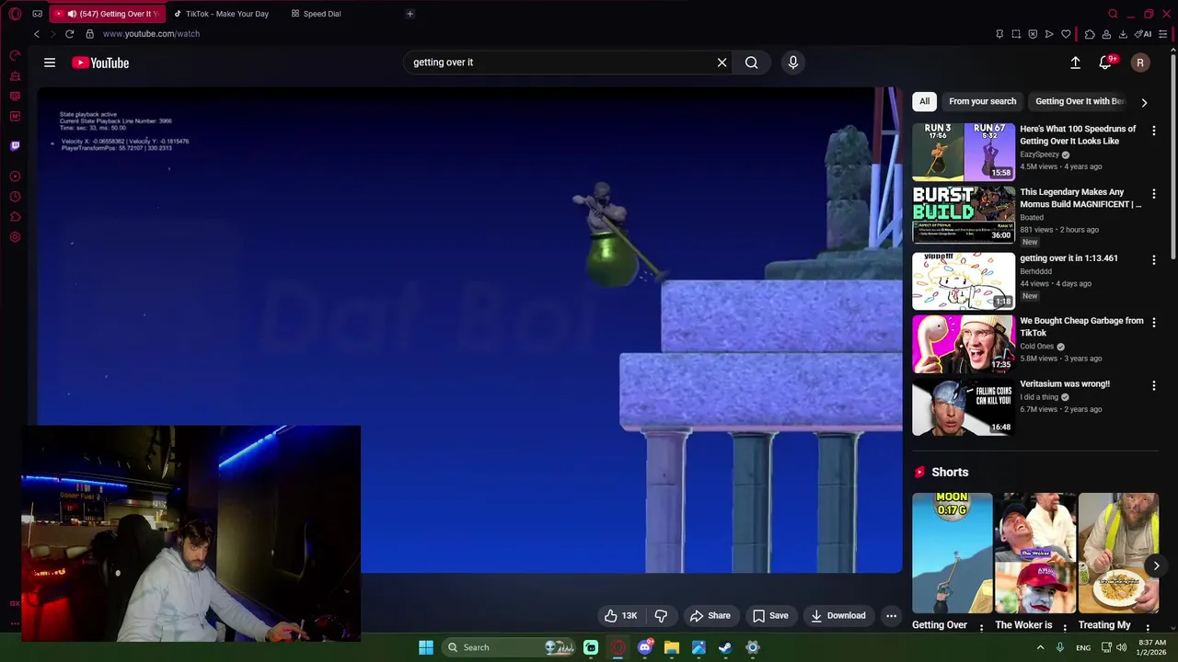The width and height of the screenshot is (1178, 662).
Task: Submit search with the magnifier button
Action: pyautogui.click(x=752, y=63)
